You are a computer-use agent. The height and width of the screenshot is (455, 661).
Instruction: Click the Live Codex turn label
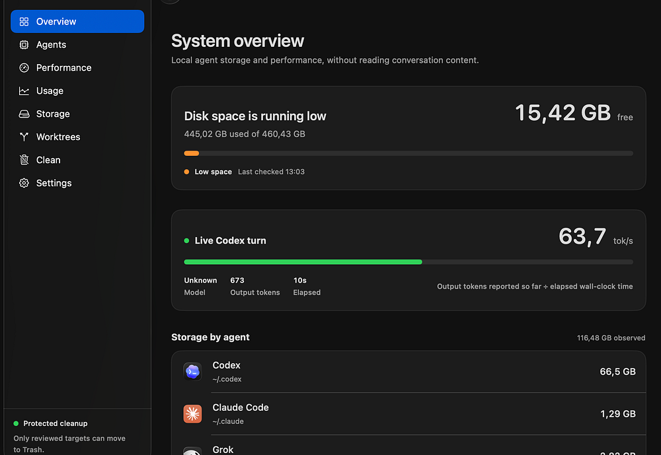(x=230, y=240)
